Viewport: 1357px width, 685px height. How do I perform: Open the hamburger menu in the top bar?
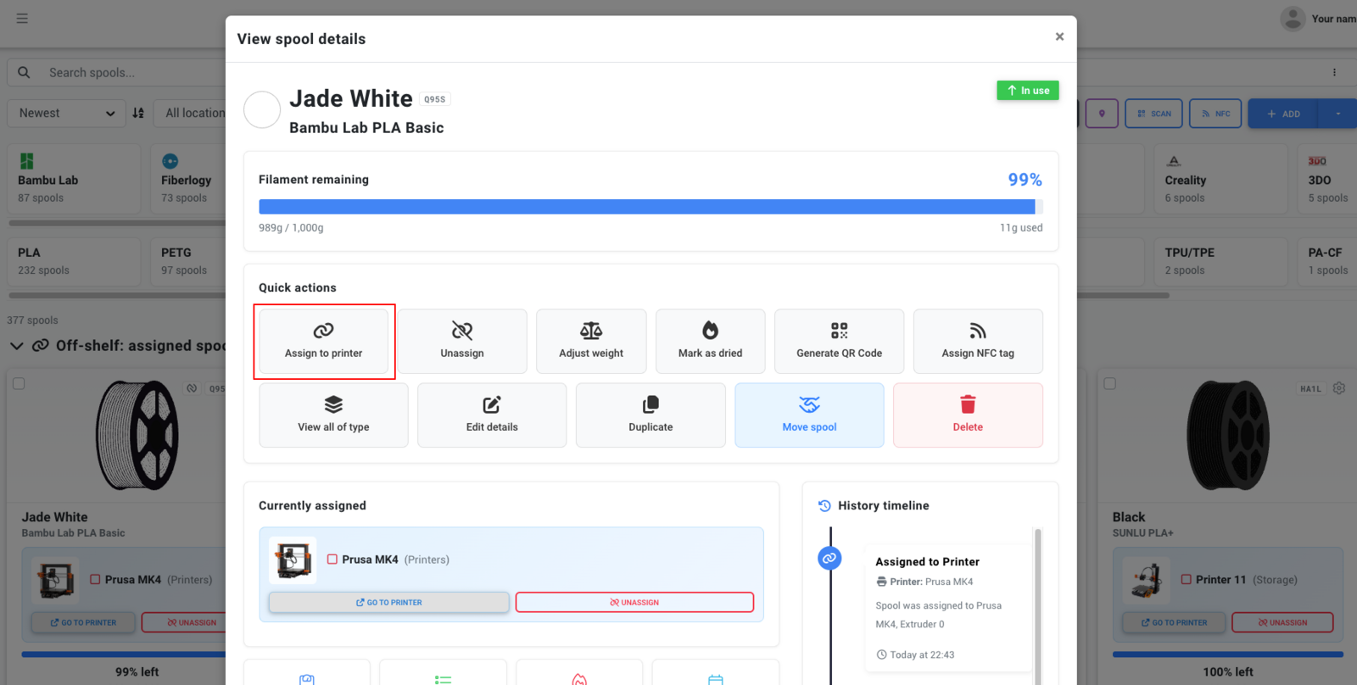(x=22, y=18)
